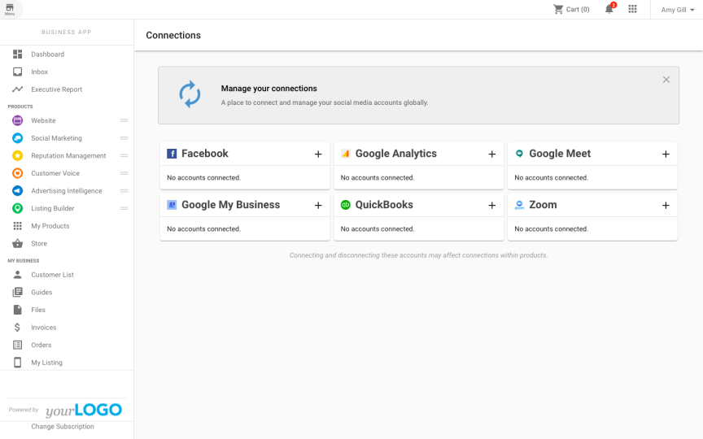This screenshot has height=439, width=703.
Task: Click the Customer List person icon
Action: (x=17, y=275)
